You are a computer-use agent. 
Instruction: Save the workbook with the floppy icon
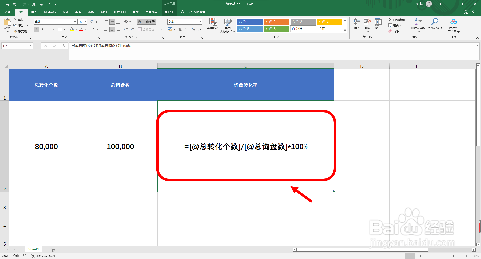coord(7,4)
